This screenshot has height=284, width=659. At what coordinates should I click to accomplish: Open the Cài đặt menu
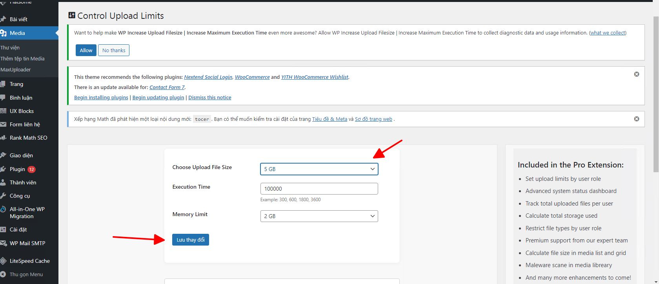(18, 229)
